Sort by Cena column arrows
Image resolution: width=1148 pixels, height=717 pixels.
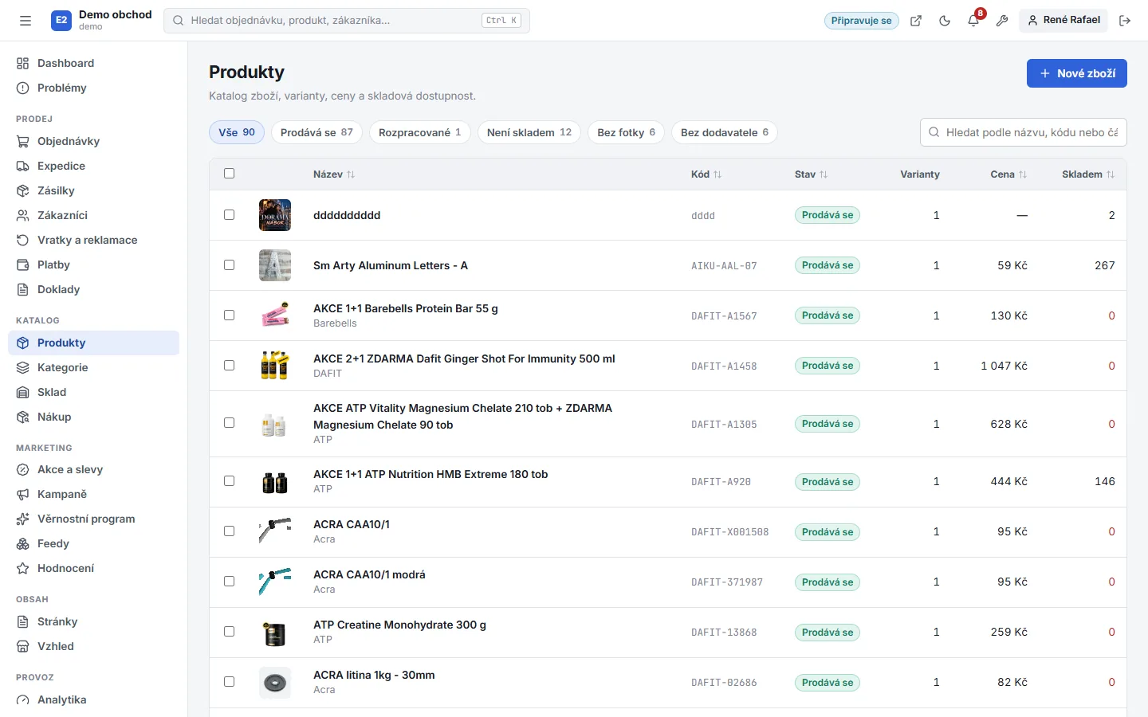[x=1023, y=174]
